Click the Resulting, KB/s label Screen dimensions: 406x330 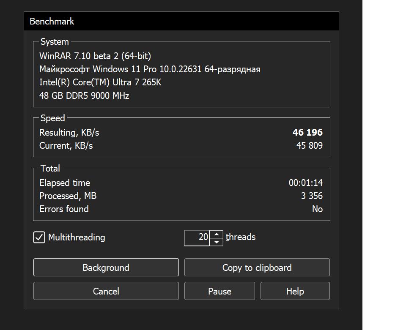(69, 132)
